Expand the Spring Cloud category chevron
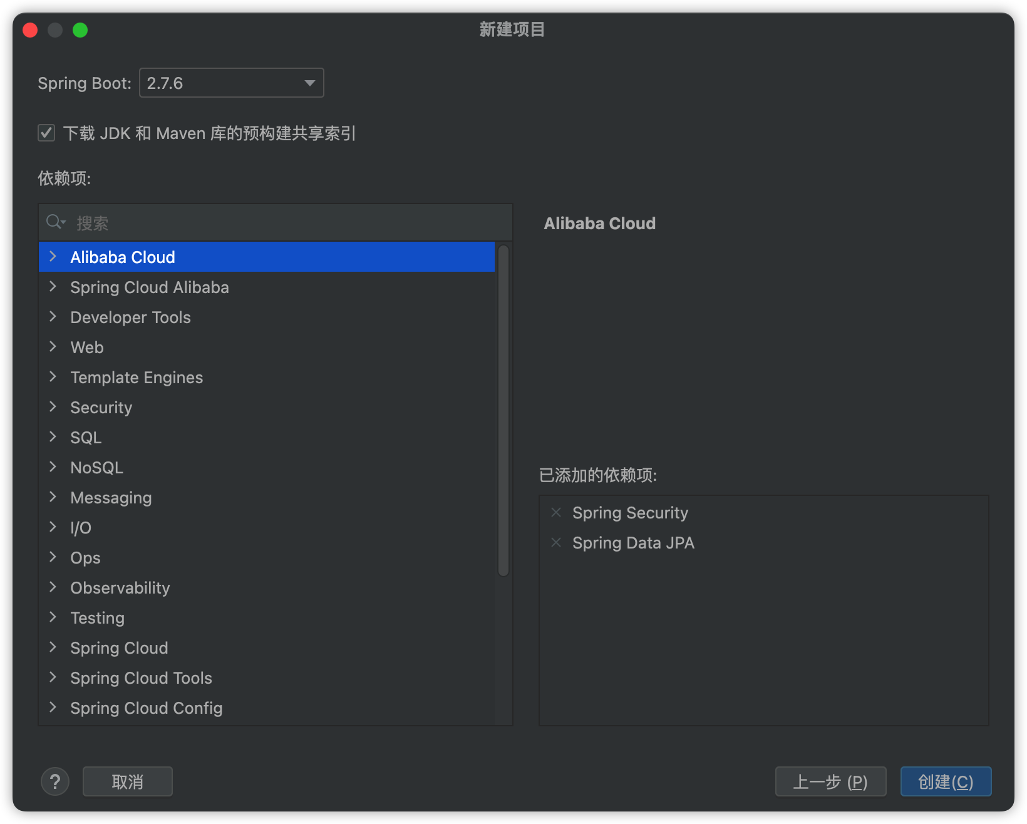 click(x=53, y=647)
